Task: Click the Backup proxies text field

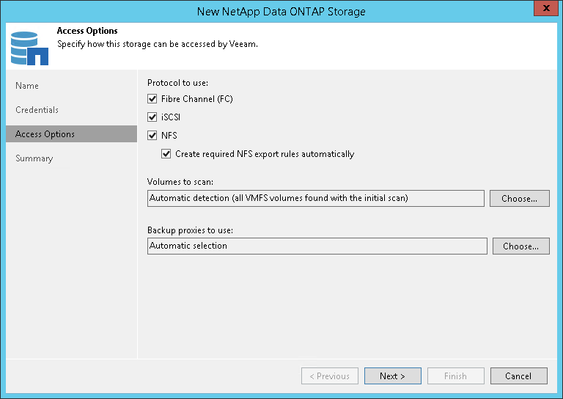Action: pos(317,246)
